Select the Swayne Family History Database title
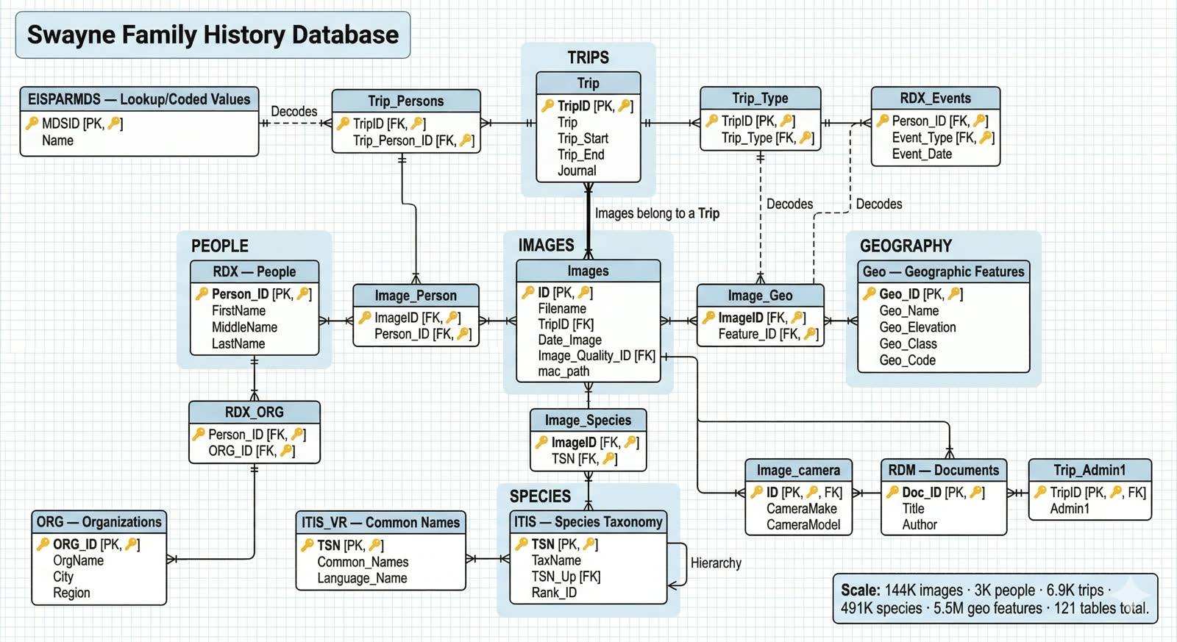Image resolution: width=1177 pixels, height=642 pixels. (x=213, y=35)
